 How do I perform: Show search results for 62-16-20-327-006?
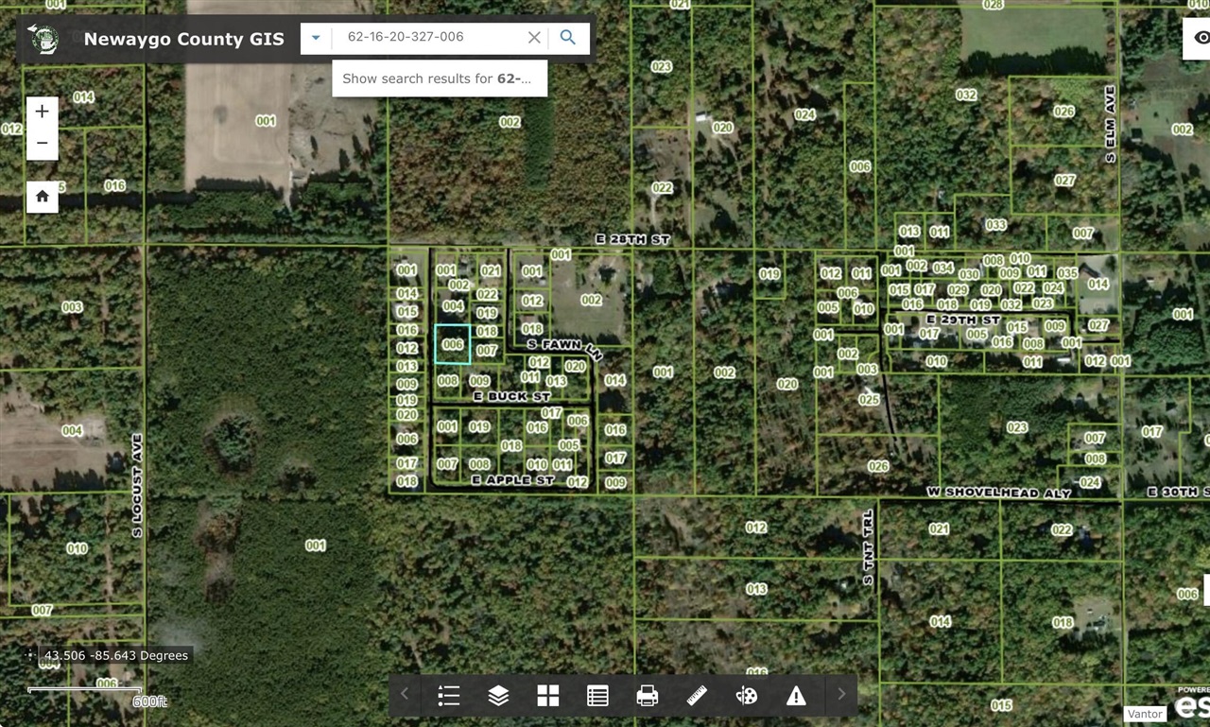[x=440, y=78]
